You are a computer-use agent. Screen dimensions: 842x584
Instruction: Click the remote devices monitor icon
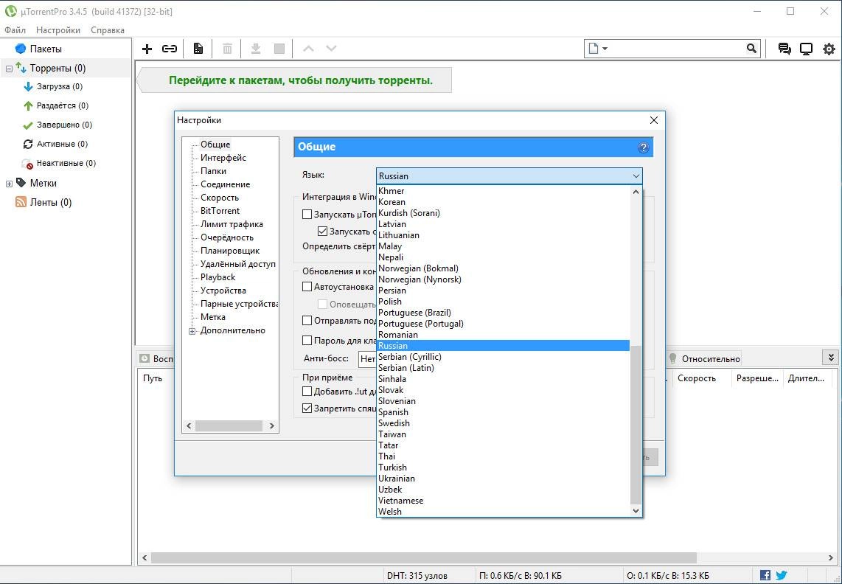806,48
